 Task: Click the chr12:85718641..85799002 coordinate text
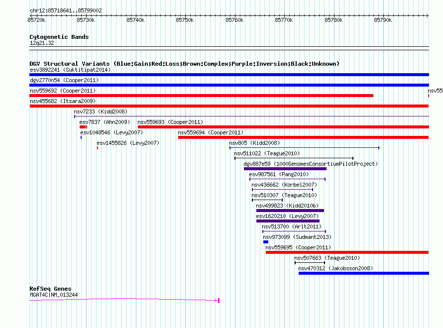[x=66, y=10]
